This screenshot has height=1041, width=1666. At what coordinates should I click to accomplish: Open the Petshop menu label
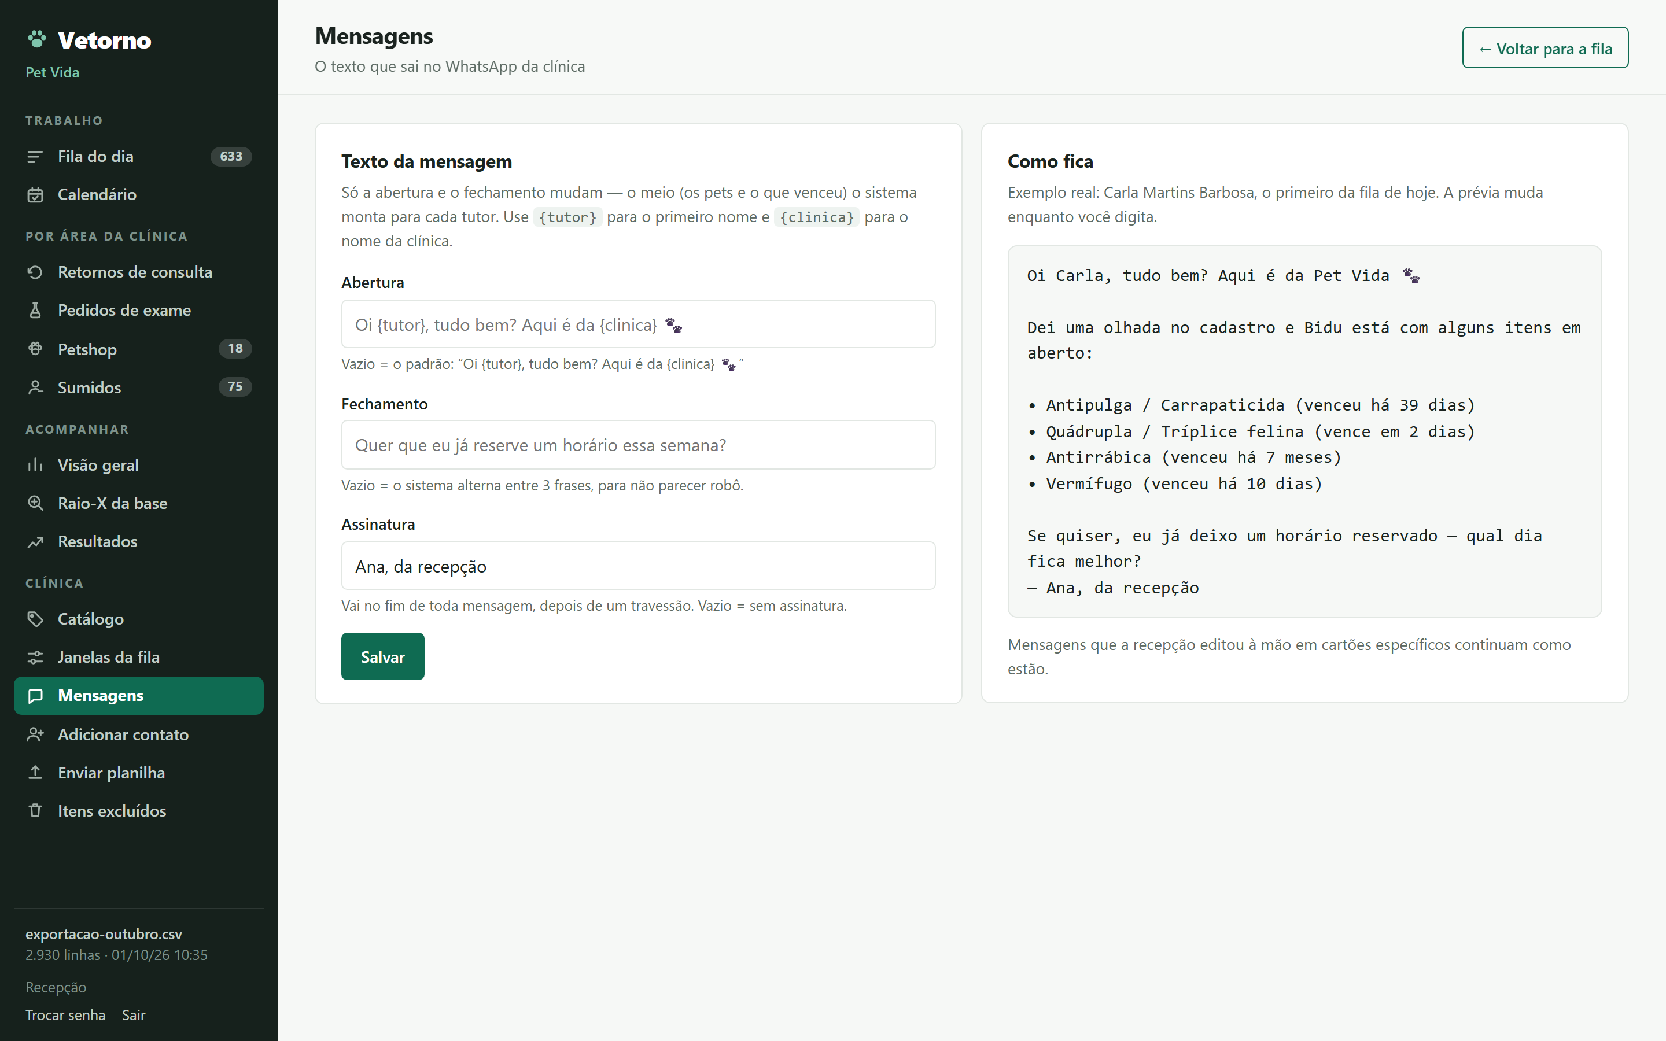coord(87,349)
